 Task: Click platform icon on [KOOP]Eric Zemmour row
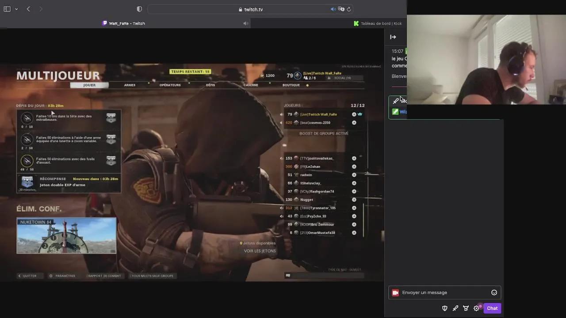point(354,224)
